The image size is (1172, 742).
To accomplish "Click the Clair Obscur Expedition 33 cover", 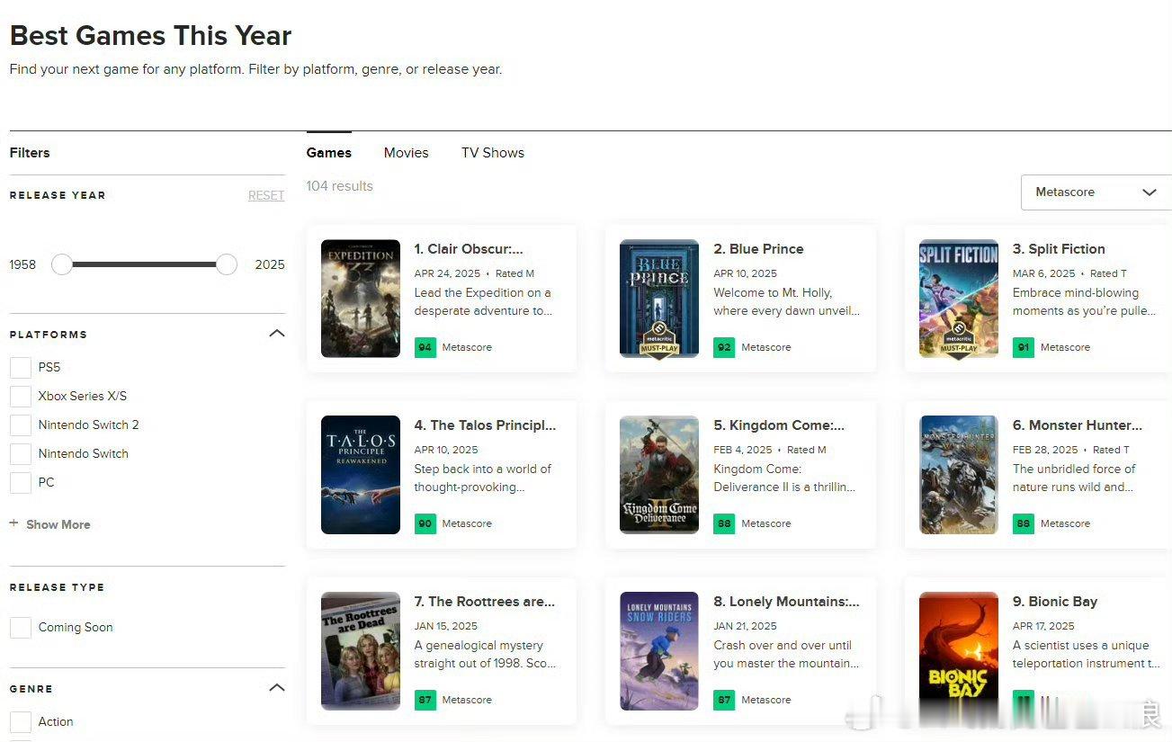I will [361, 299].
